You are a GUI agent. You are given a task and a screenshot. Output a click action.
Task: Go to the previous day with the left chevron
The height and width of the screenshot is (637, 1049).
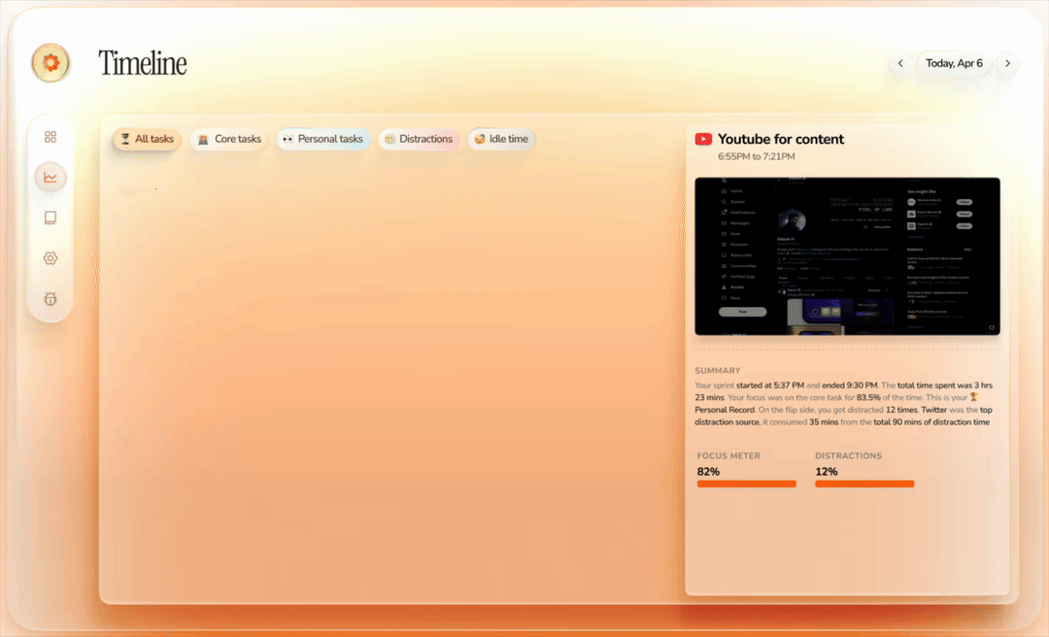899,62
